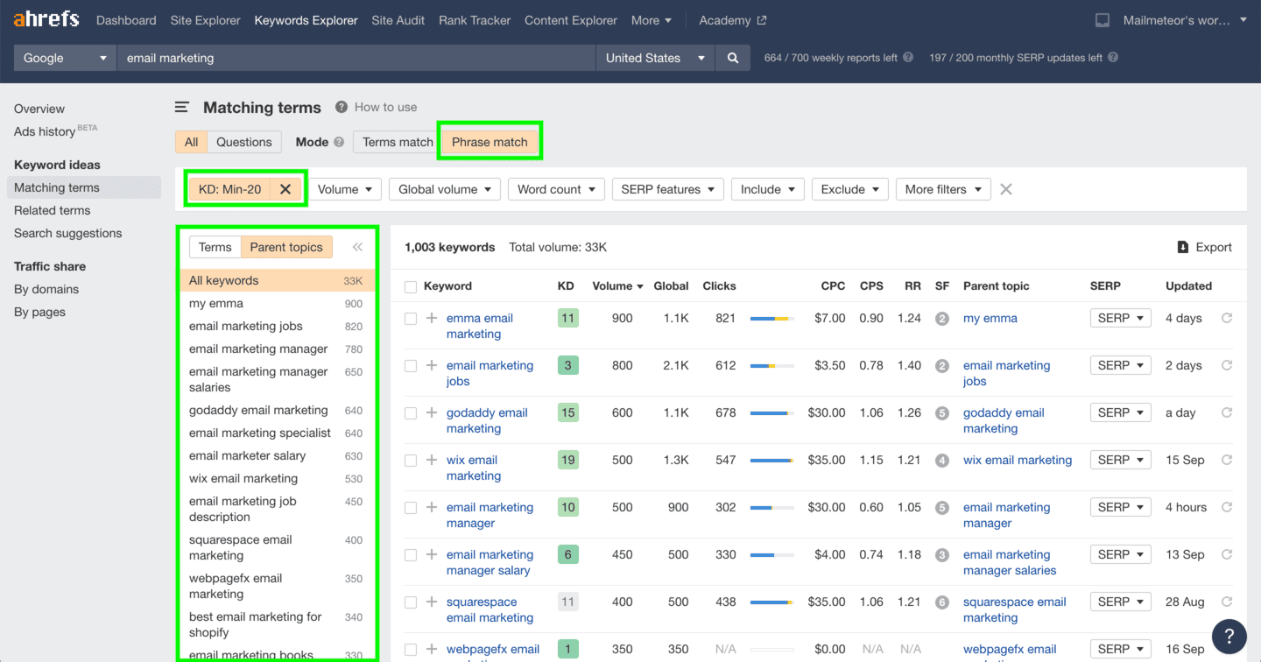Viewport: 1261px width, 662px height.
Task: Click the email marketing keyword search field
Action: 356,58
